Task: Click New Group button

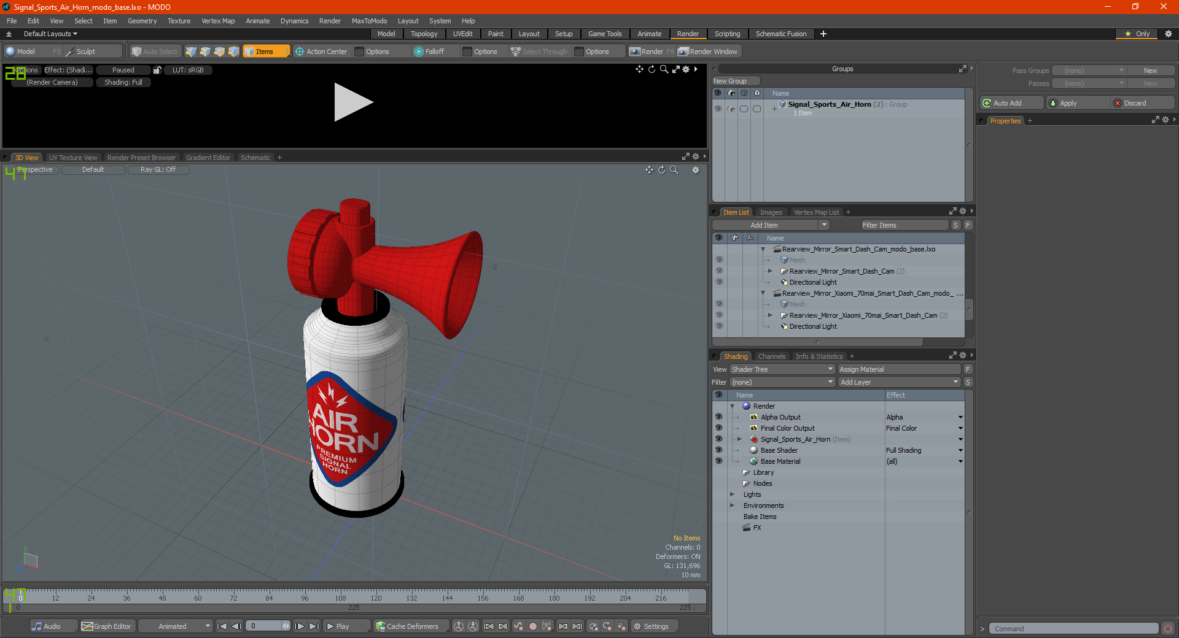Action: (x=736, y=81)
